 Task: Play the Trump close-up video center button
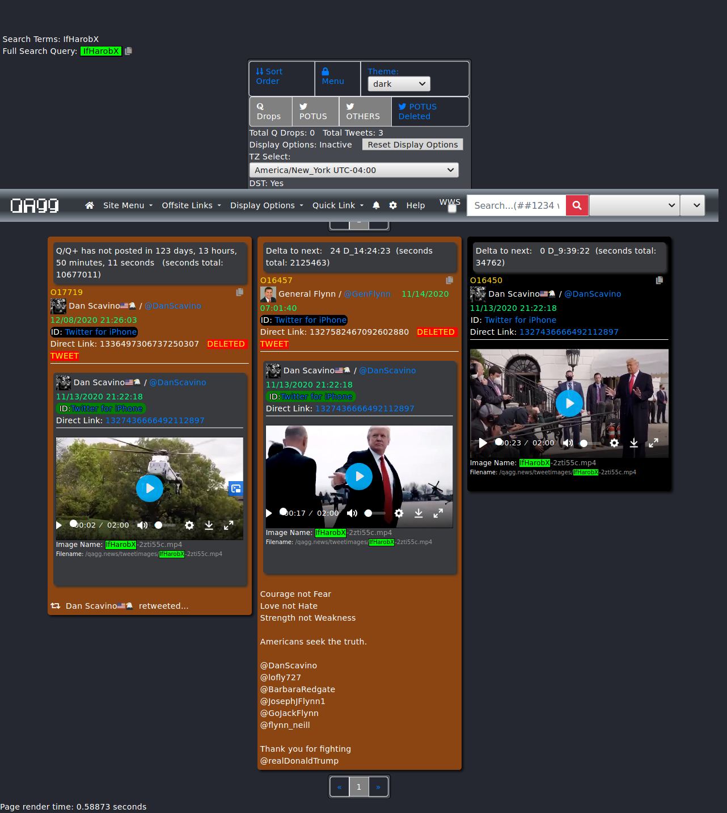point(360,477)
